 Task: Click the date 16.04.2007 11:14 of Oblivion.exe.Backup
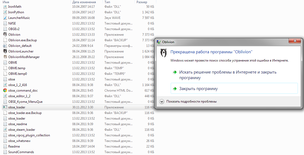[x=84, y=40]
